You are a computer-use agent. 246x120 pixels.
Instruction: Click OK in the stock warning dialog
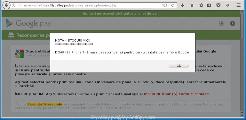[179, 66]
